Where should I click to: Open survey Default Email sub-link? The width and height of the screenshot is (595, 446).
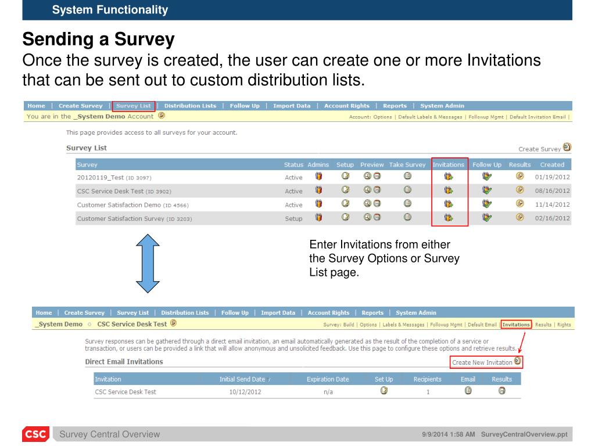point(482,325)
